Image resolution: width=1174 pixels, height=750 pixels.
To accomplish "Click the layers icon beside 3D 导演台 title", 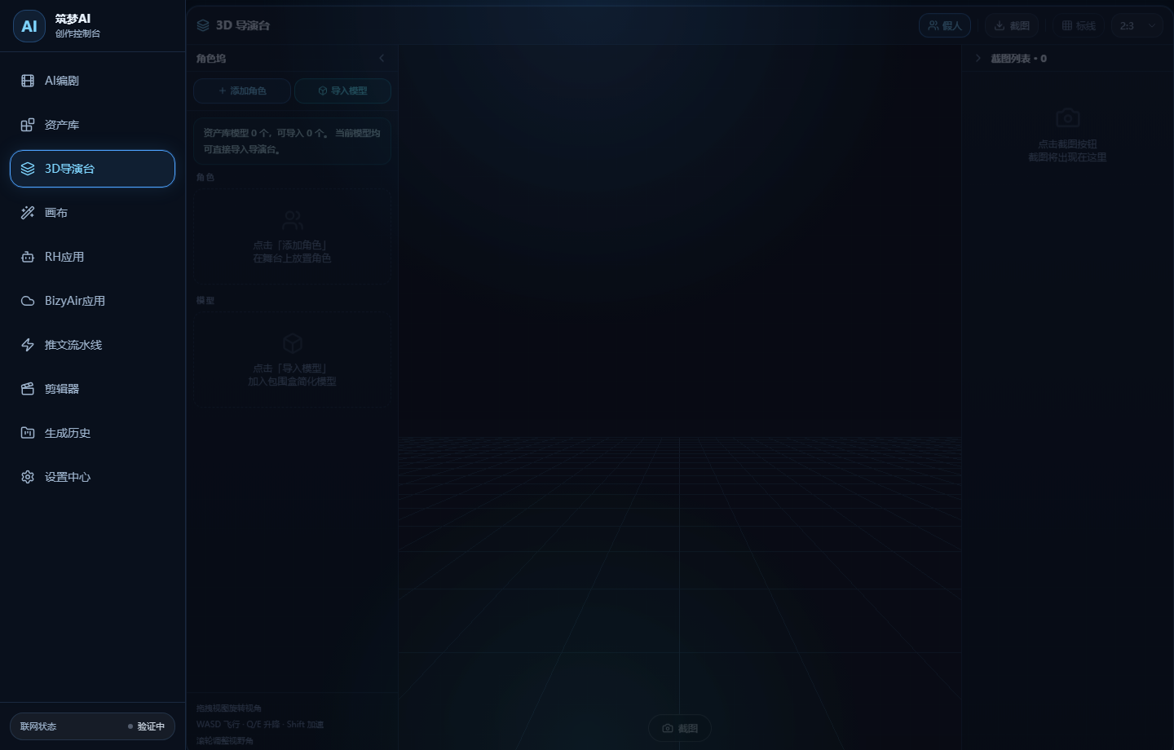I will 203,25.
